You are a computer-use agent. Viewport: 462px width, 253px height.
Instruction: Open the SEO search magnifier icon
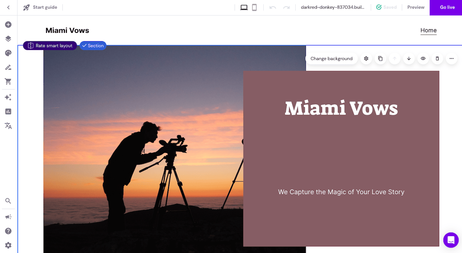point(8,201)
